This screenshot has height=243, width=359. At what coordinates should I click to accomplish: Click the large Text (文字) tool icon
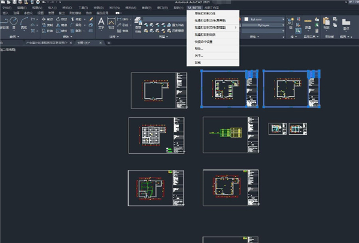(101, 23)
